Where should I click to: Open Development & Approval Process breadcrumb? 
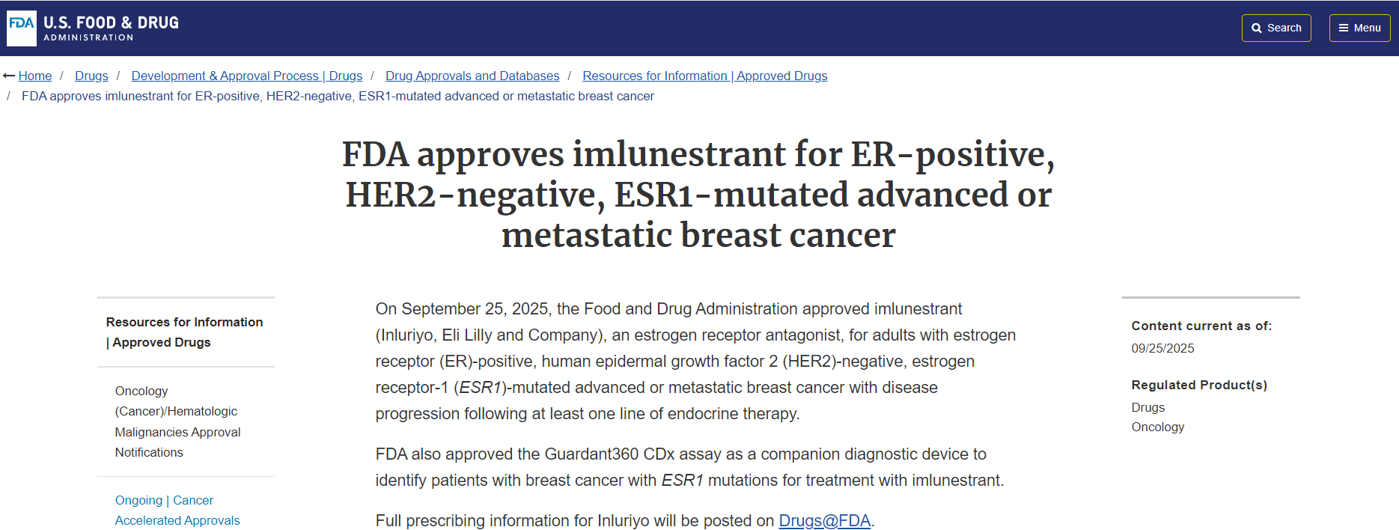tap(246, 76)
